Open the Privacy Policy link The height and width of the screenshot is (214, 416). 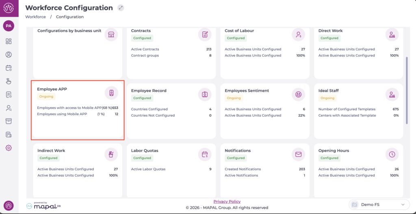[x=227, y=201]
